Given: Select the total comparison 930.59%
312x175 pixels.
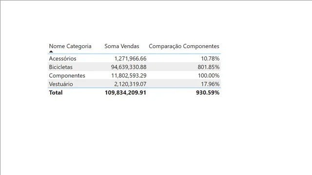Looking at the screenshot, I should click(208, 93).
